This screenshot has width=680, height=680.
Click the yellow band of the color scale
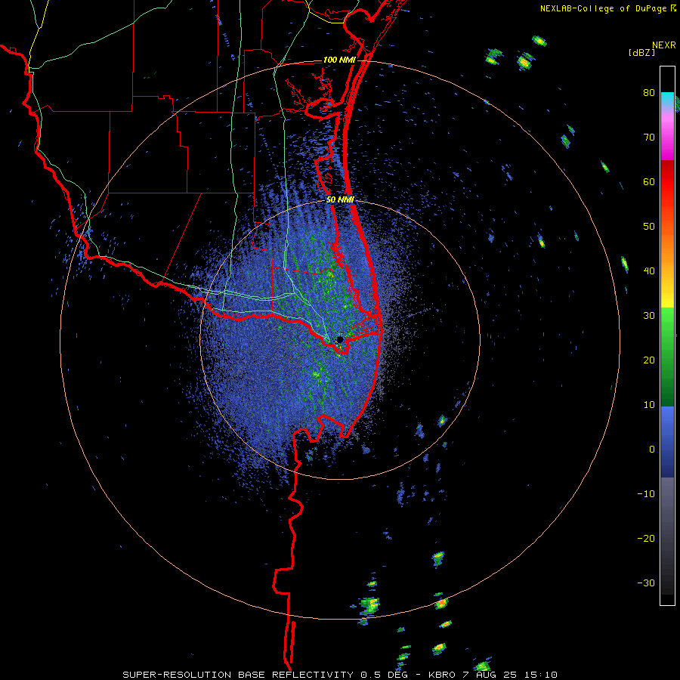[667, 296]
